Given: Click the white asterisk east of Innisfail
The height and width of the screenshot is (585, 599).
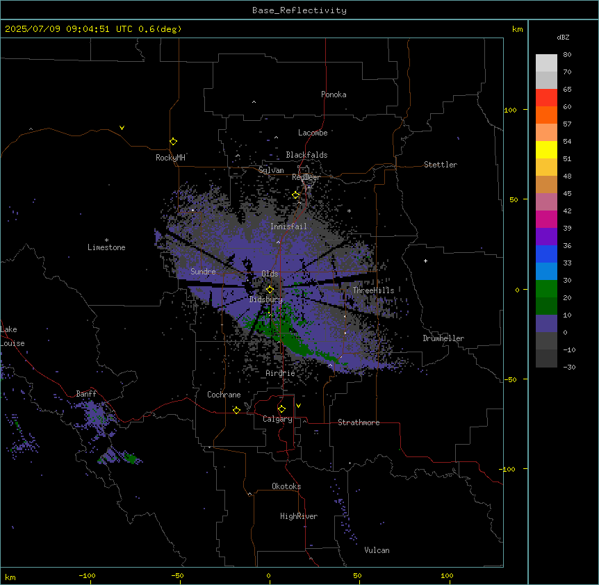Looking at the screenshot, I should point(349,211).
